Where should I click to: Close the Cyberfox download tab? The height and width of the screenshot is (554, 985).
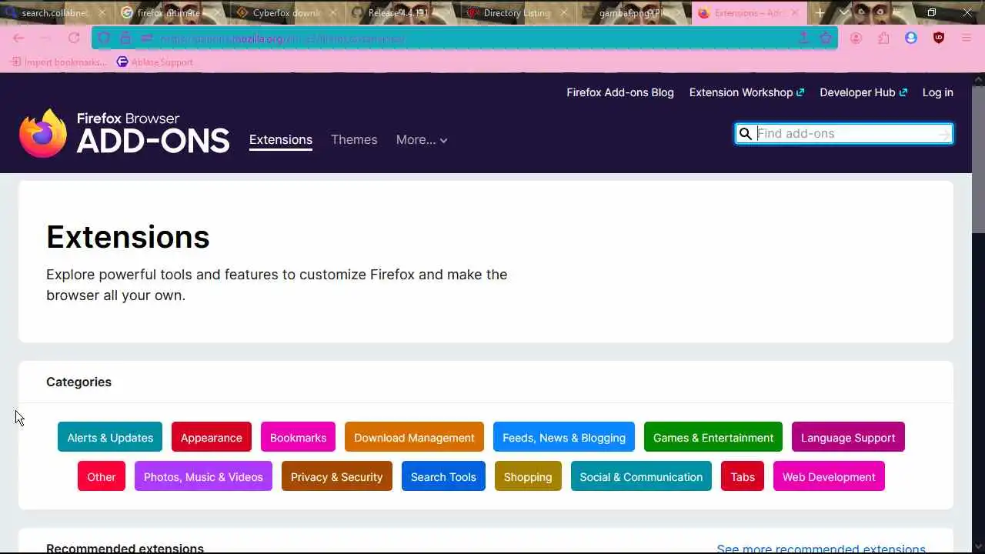click(x=333, y=13)
